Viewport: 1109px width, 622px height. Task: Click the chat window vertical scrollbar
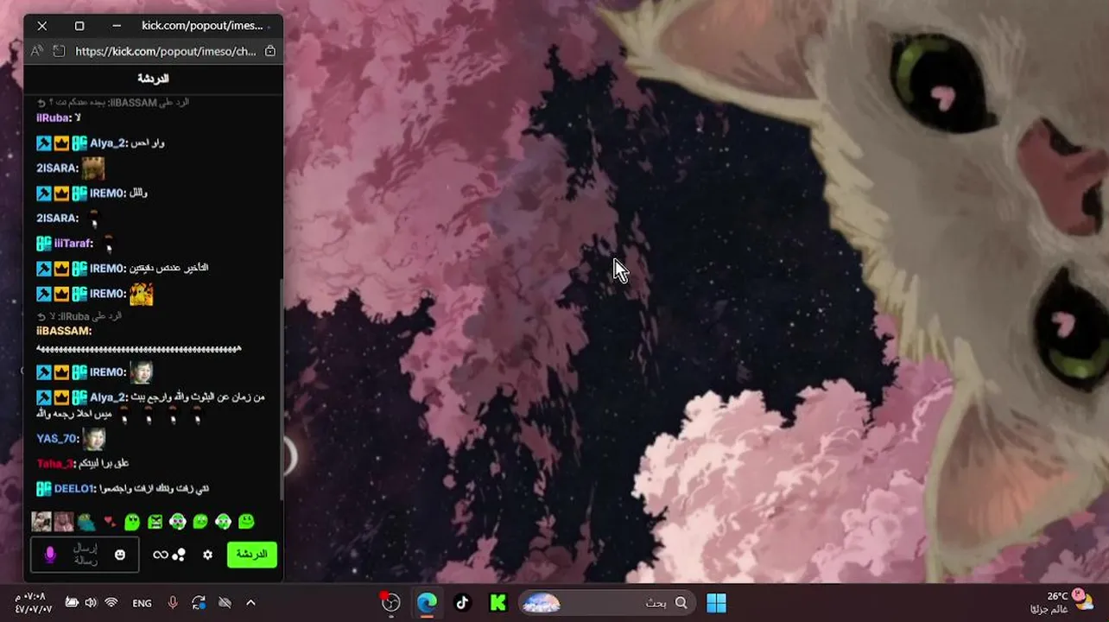[280, 389]
